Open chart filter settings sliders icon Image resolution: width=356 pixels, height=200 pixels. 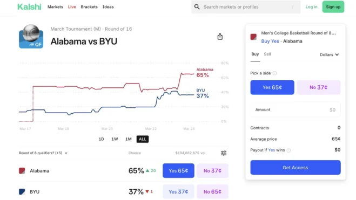pyautogui.click(x=224, y=153)
